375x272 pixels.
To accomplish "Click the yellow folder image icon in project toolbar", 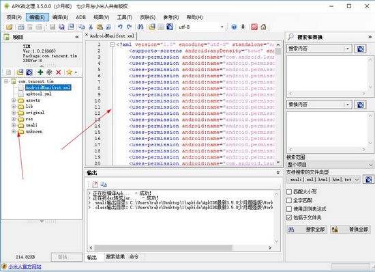I will 20,72.
